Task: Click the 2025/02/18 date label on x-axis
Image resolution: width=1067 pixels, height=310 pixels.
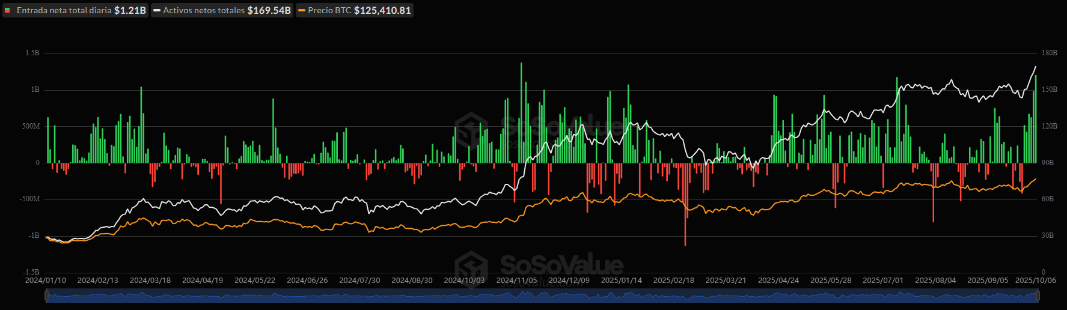Action: [673, 281]
